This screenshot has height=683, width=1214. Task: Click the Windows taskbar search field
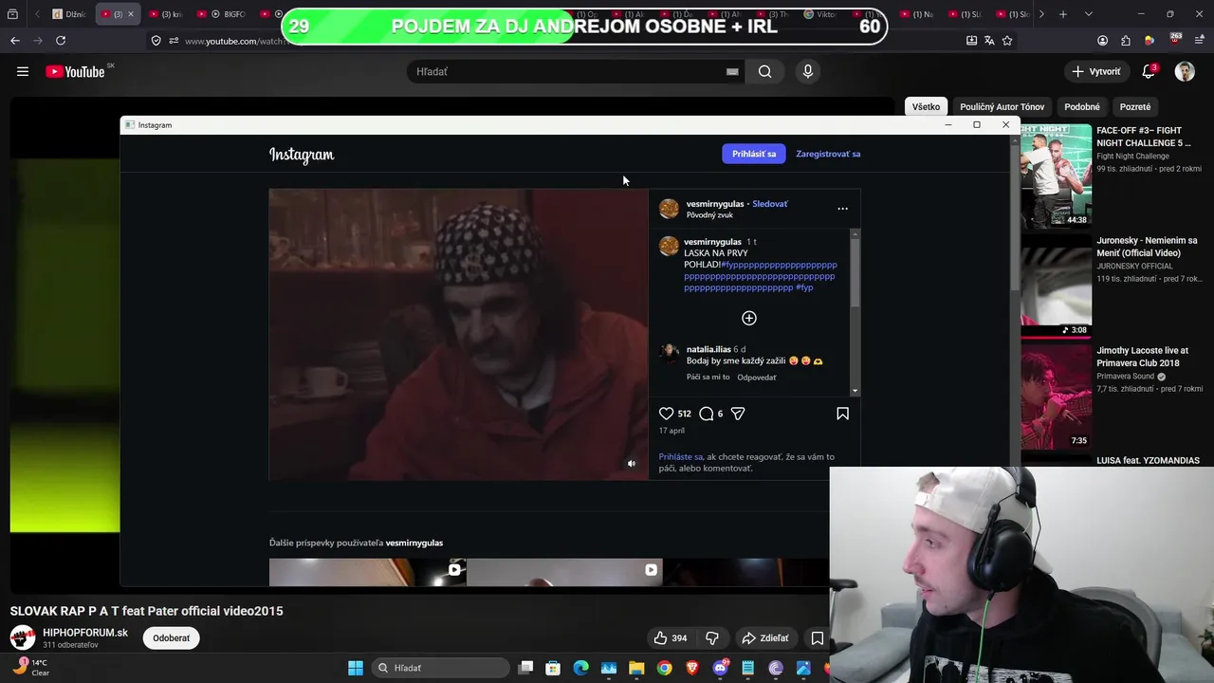click(440, 668)
